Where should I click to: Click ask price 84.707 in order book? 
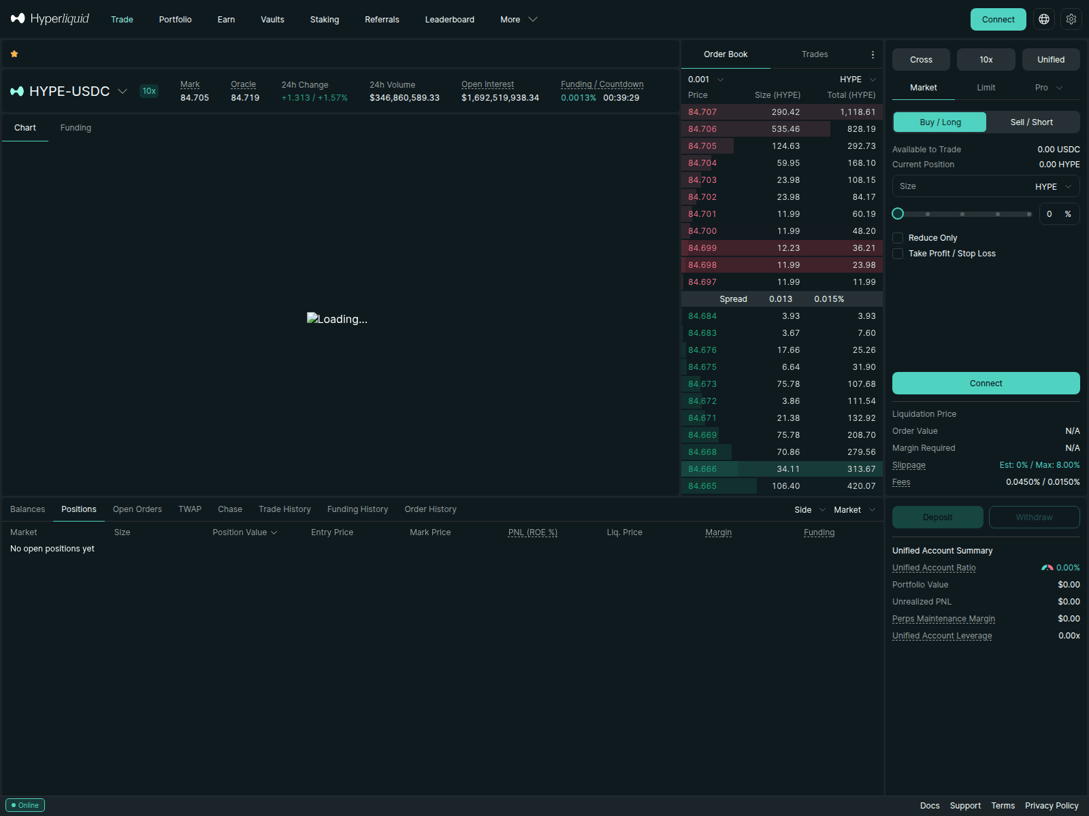[x=702, y=112]
